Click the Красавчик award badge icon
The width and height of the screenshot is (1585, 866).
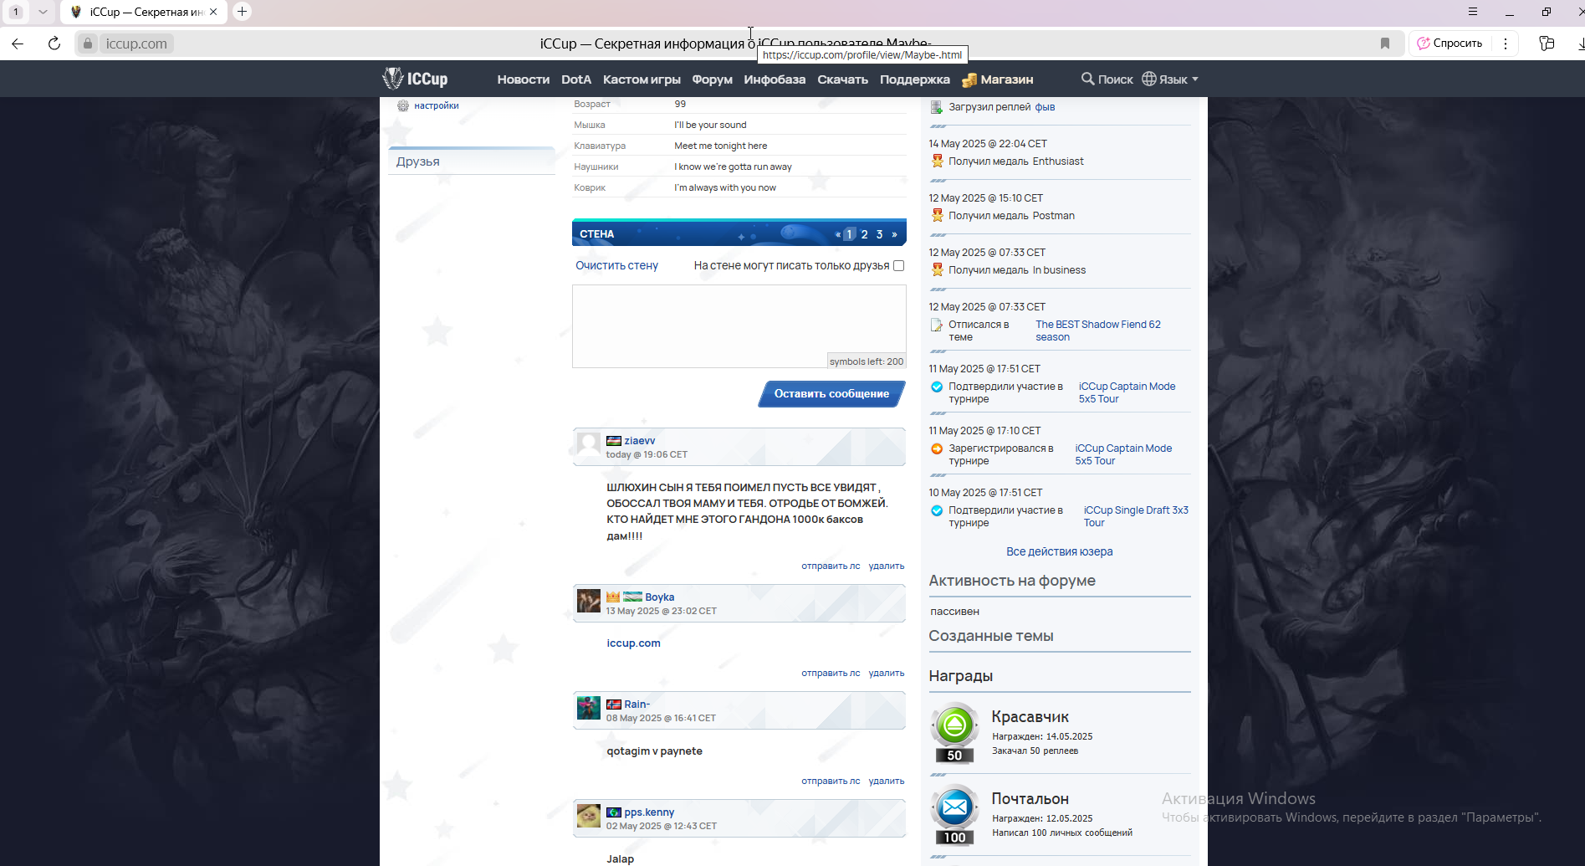click(x=954, y=734)
